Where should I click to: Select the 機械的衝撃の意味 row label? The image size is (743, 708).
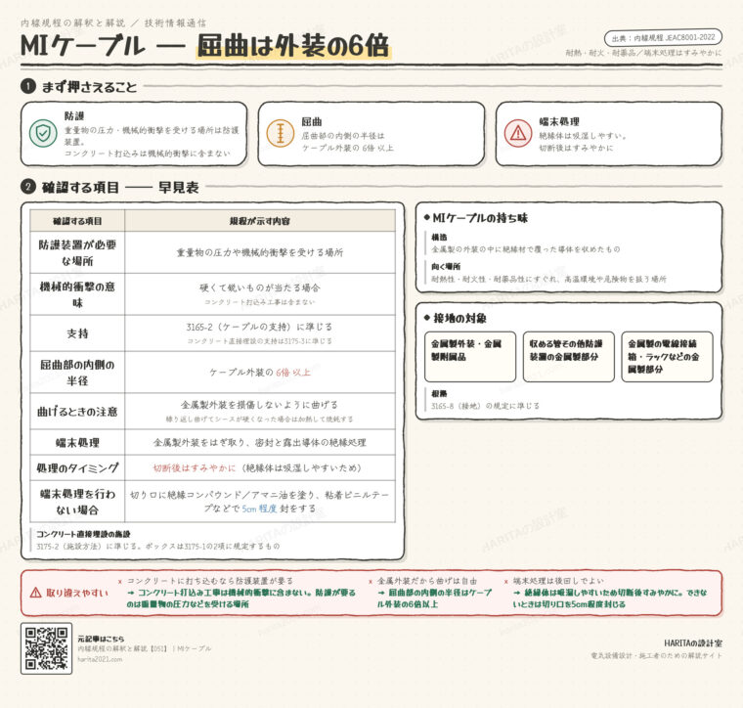[x=77, y=294]
